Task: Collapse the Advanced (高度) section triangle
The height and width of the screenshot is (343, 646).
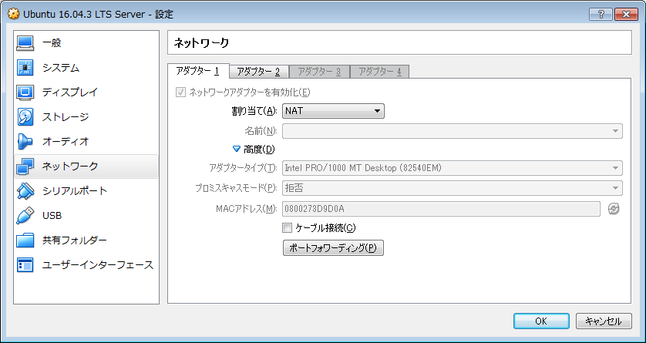Action: (x=237, y=149)
